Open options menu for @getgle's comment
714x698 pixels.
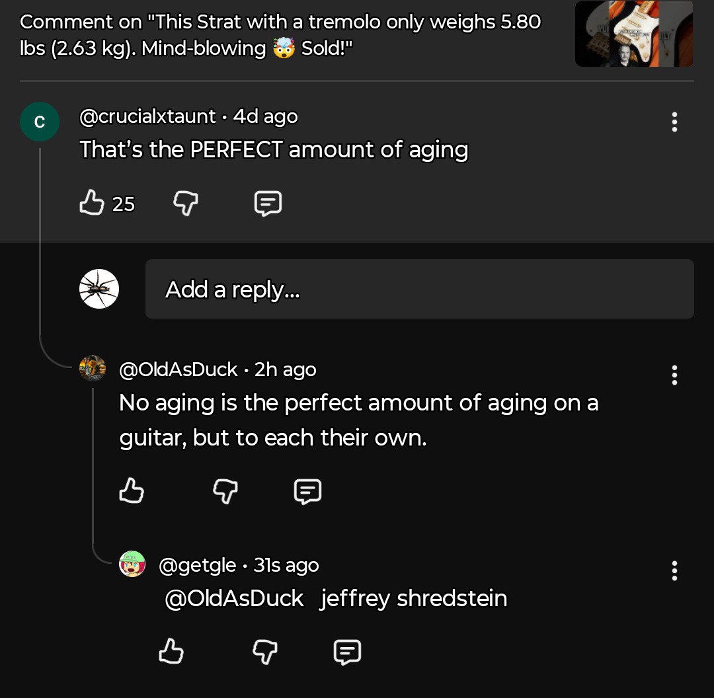coord(674,570)
